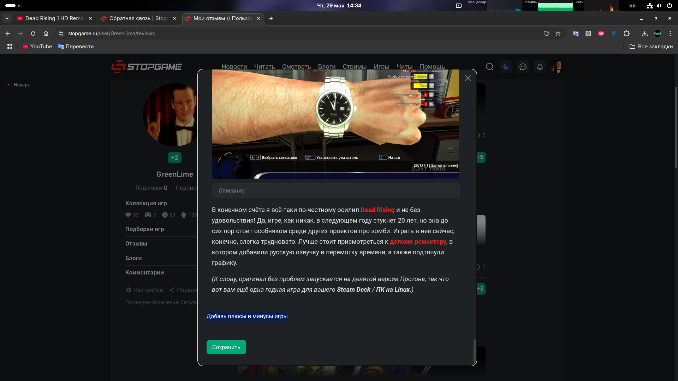This screenshot has width=678, height=381.
Task: Open system power menu
Action: point(669,6)
